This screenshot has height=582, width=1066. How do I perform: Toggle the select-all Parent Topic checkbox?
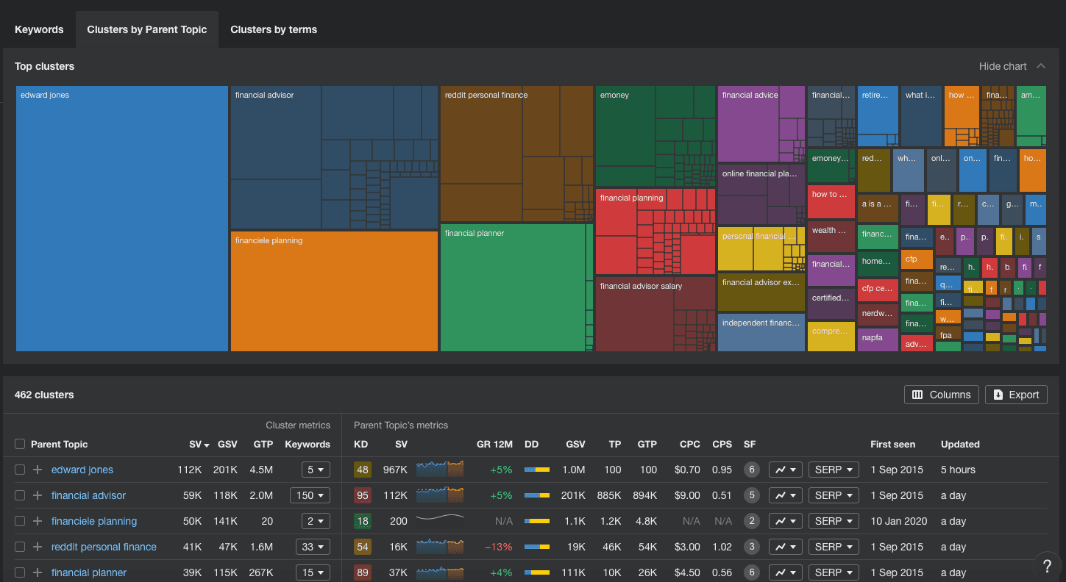pyautogui.click(x=20, y=445)
